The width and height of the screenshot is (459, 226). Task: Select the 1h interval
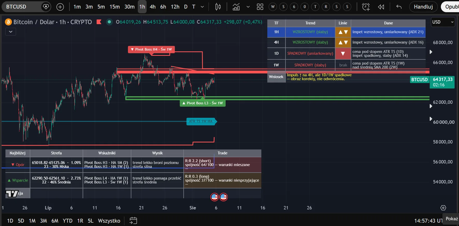pyautogui.click(x=142, y=7)
